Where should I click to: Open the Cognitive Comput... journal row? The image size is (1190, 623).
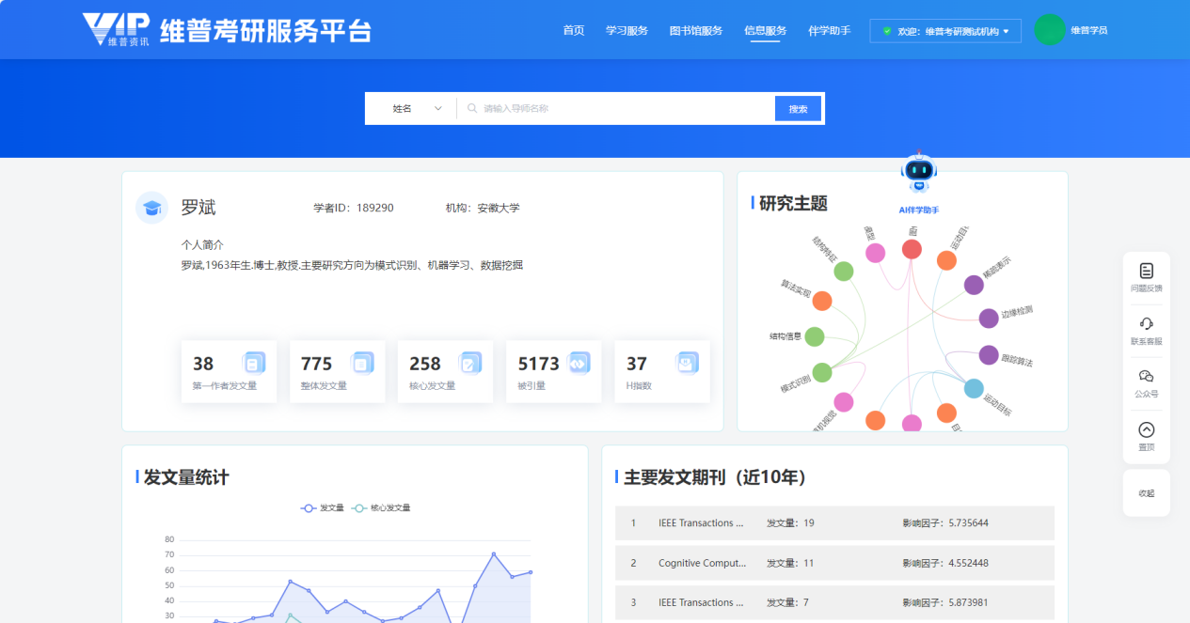pos(702,563)
